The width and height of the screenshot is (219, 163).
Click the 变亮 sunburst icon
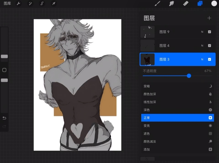[x=210, y=126]
